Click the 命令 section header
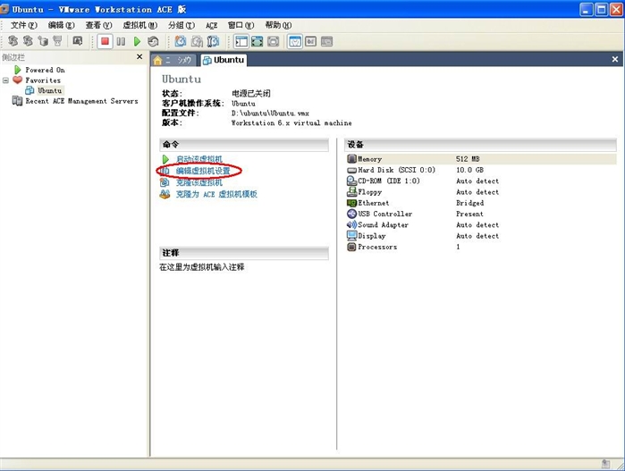 (244, 145)
